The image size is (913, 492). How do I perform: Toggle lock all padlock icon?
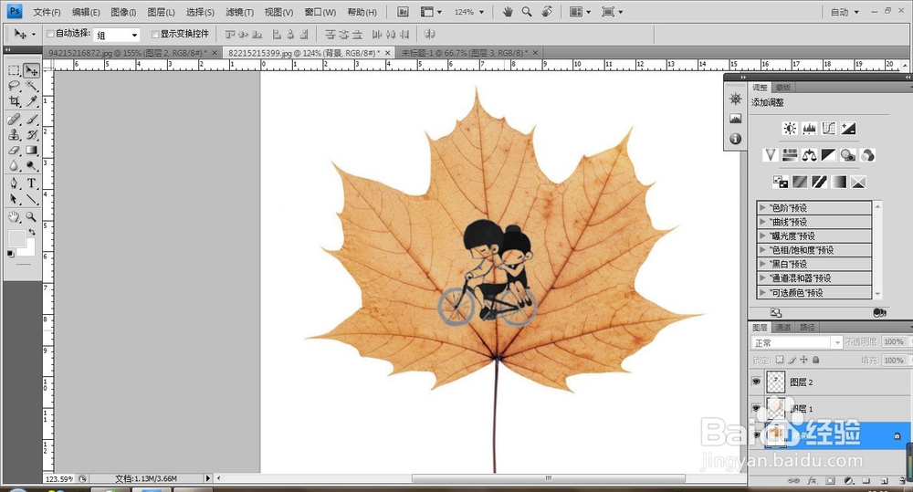click(x=815, y=360)
